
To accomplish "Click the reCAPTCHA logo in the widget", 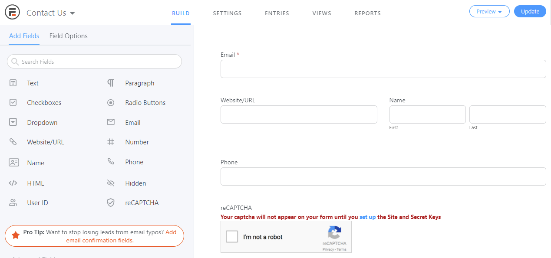I will (334, 232).
